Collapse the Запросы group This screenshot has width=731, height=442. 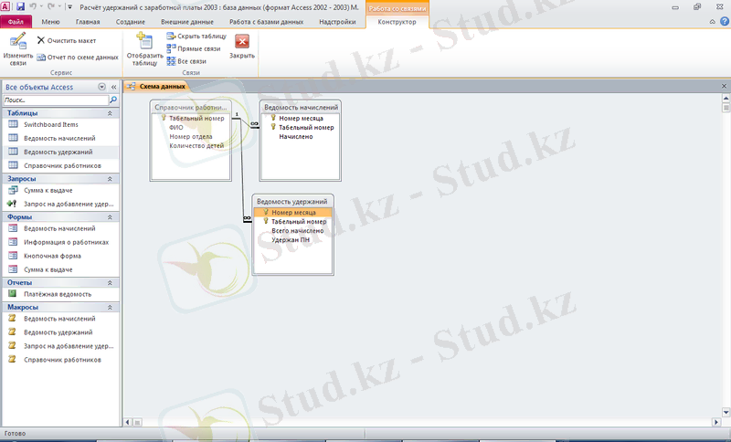pyautogui.click(x=110, y=179)
